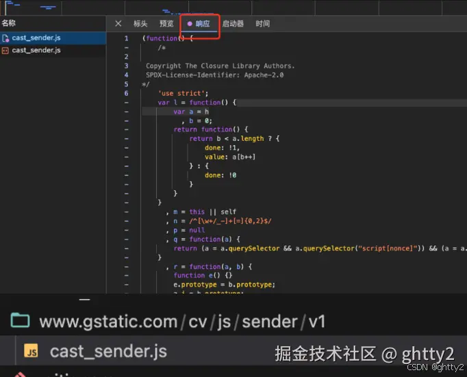
Task: Click the 'value: a[b++]' code line
Action: pyautogui.click(x=230, y=157)
